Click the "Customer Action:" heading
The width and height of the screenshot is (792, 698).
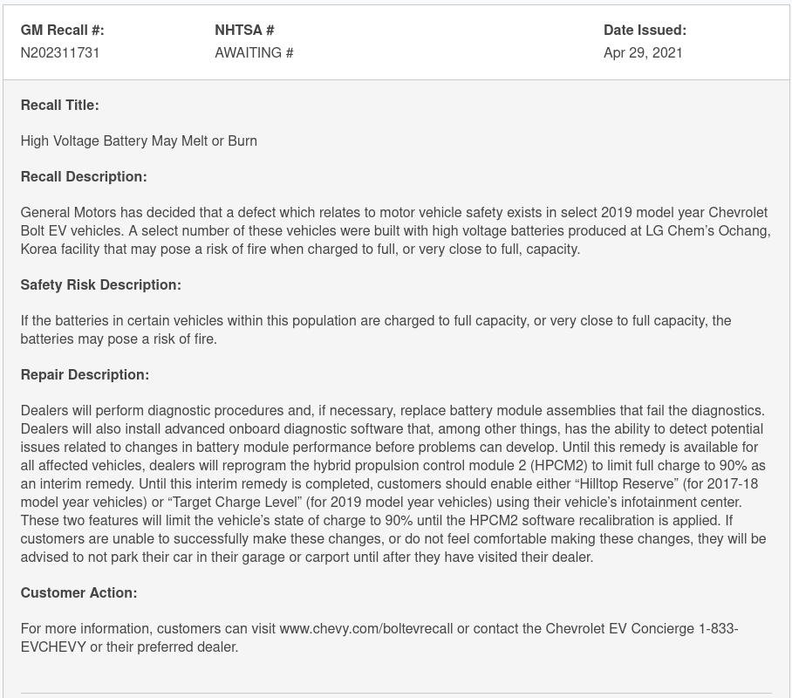click(79, 592)
